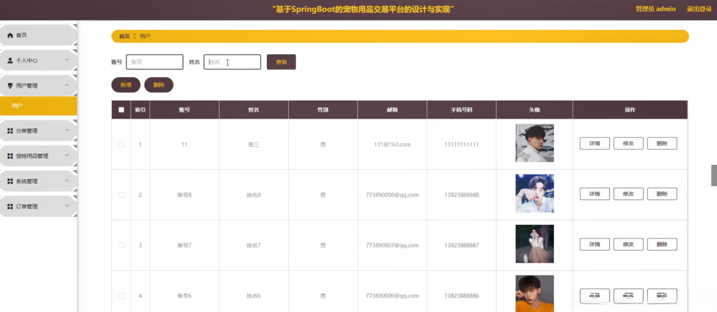Toggle the select-all checkbox in table header
Image resolution: width=717 pixels, height=312 pixels.
(121, 110)
